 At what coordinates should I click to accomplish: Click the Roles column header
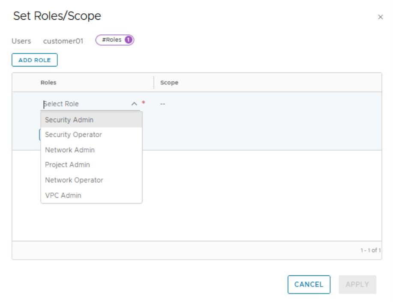(48, 82)
